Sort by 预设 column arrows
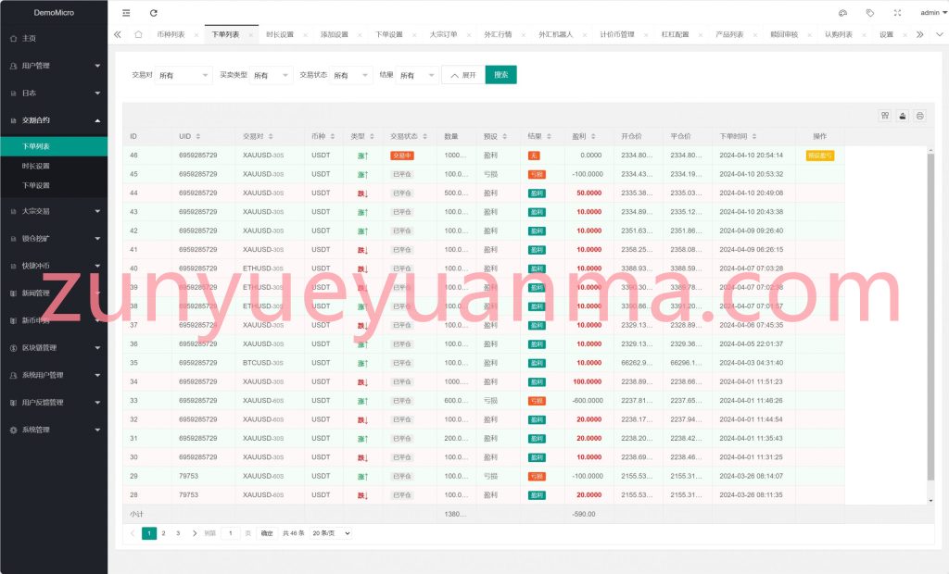This screenshot has width=949, height=574. [504, 137]
